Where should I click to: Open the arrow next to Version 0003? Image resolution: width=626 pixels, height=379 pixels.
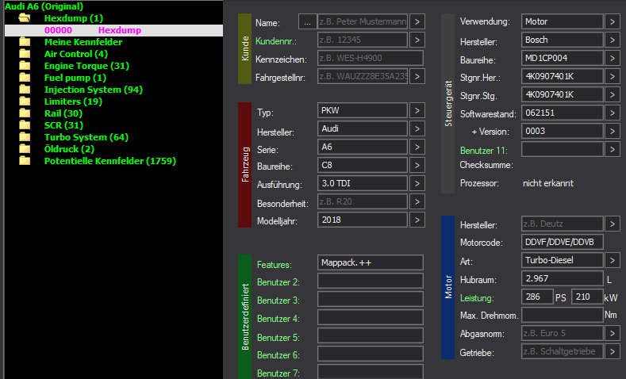click(x=612, y=131)
